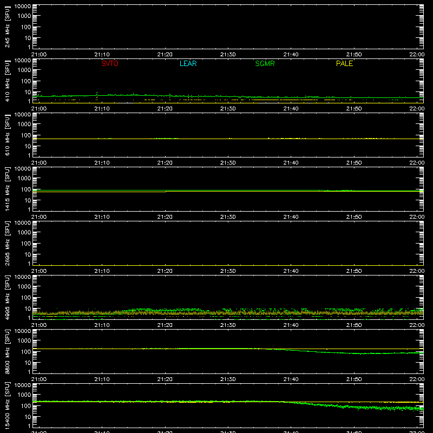
Task: Select the 245 MHz [SFU] axis title
Action: [x=7, y=27]
